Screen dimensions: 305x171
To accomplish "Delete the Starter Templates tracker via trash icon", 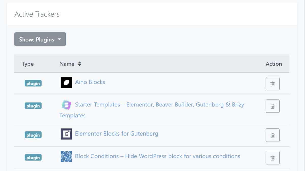I will (x=272, y=106).
